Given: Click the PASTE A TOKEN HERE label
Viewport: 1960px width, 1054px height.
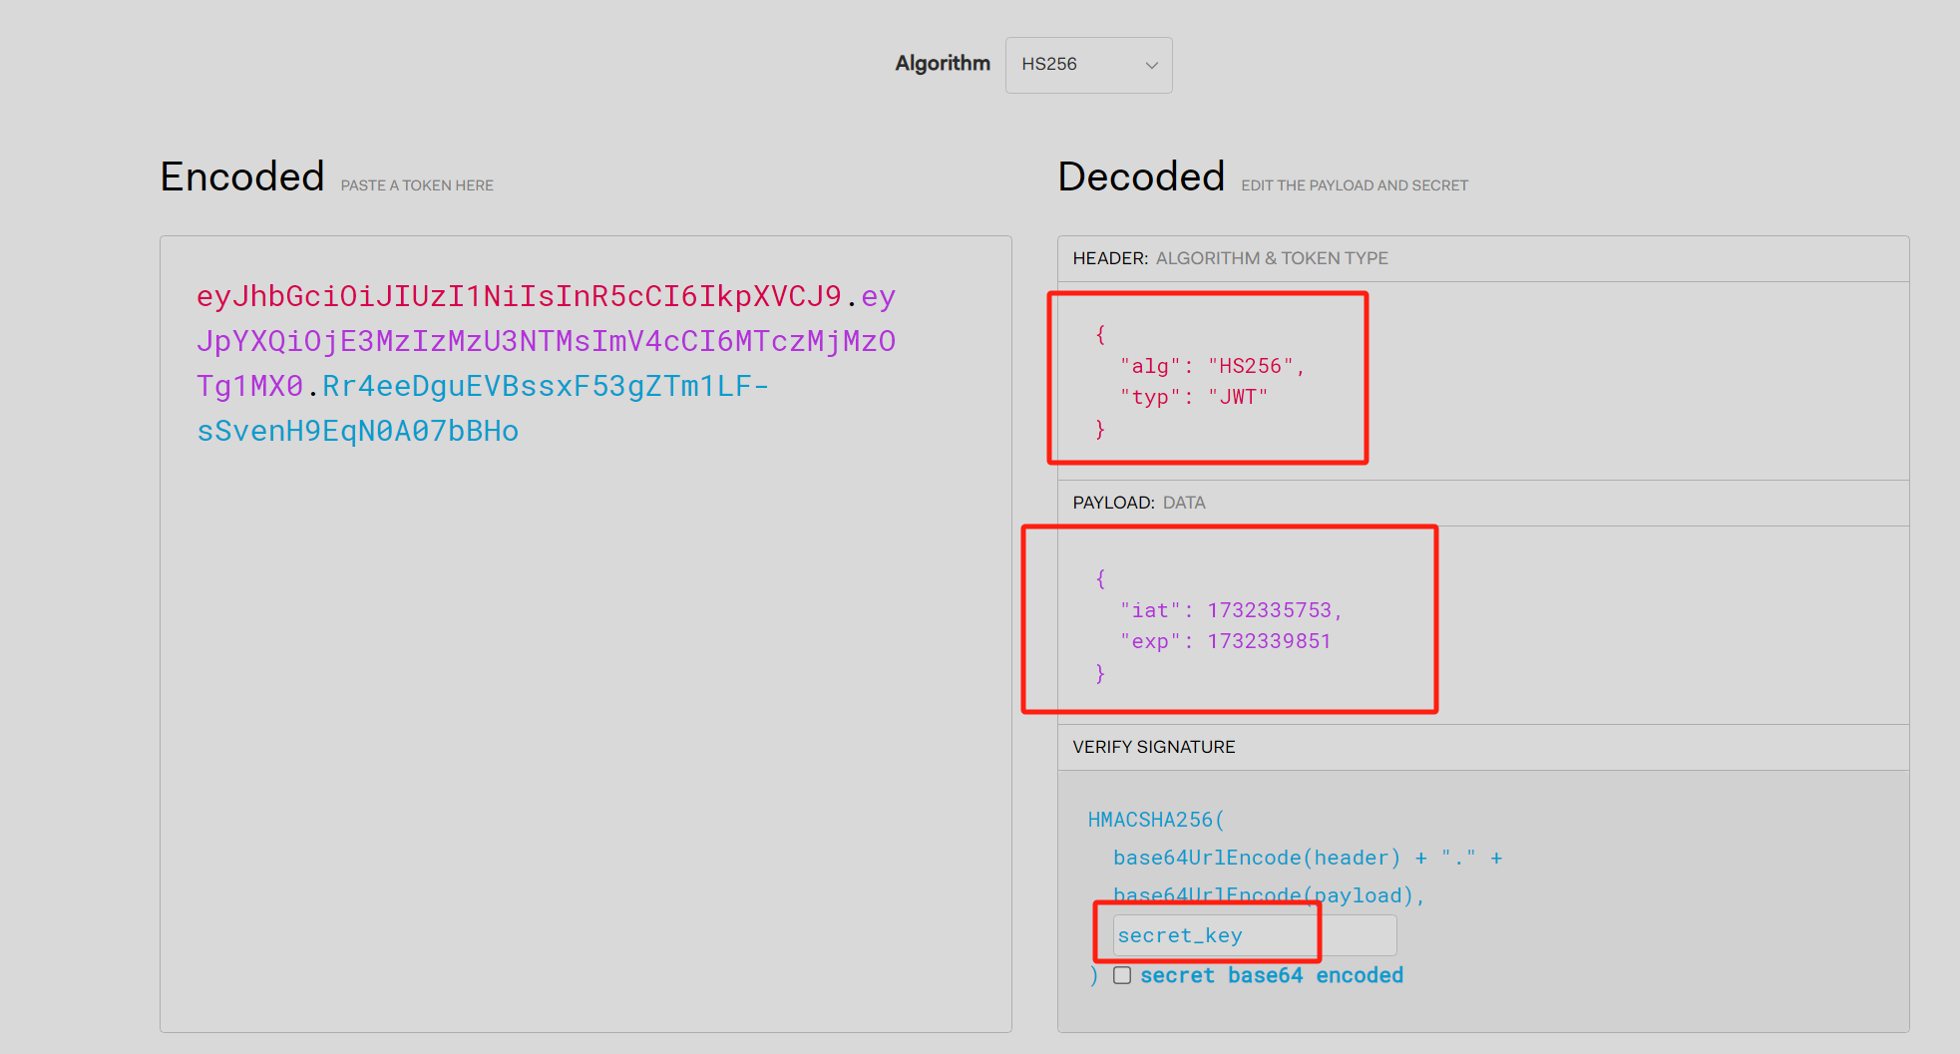Looking at the screenshot, I should tap(416, 184).
